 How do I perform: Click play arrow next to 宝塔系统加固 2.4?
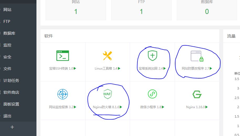164,69
